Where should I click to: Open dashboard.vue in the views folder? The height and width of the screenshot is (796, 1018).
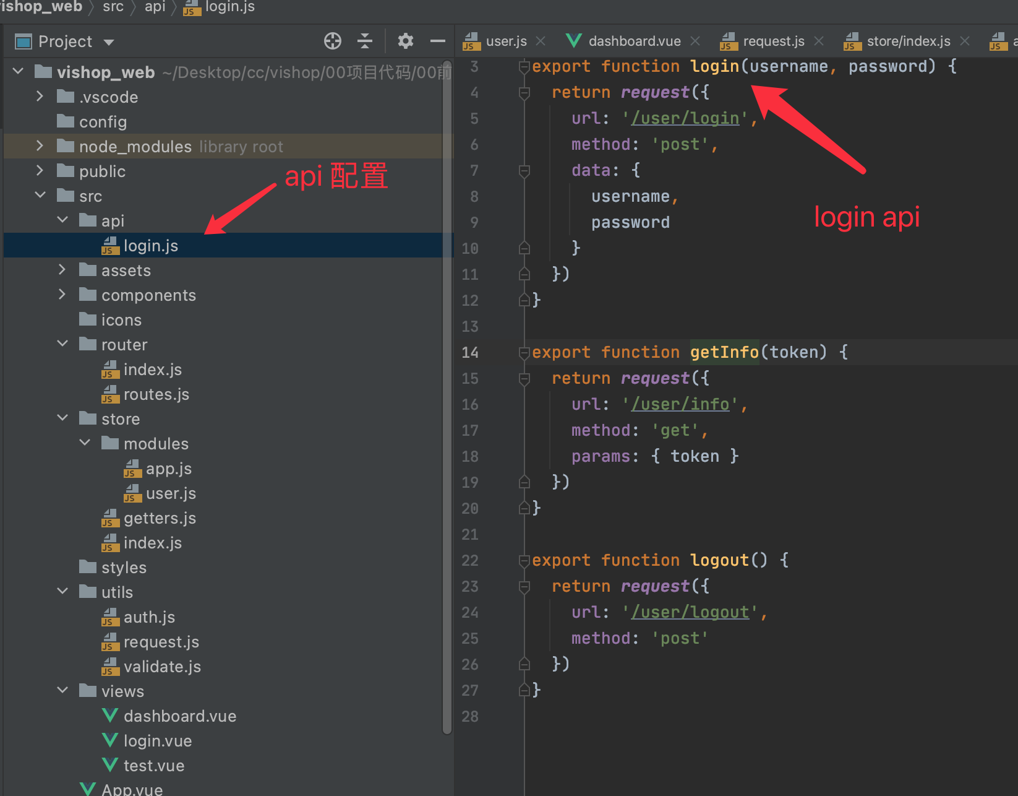(x=169, y=716)
